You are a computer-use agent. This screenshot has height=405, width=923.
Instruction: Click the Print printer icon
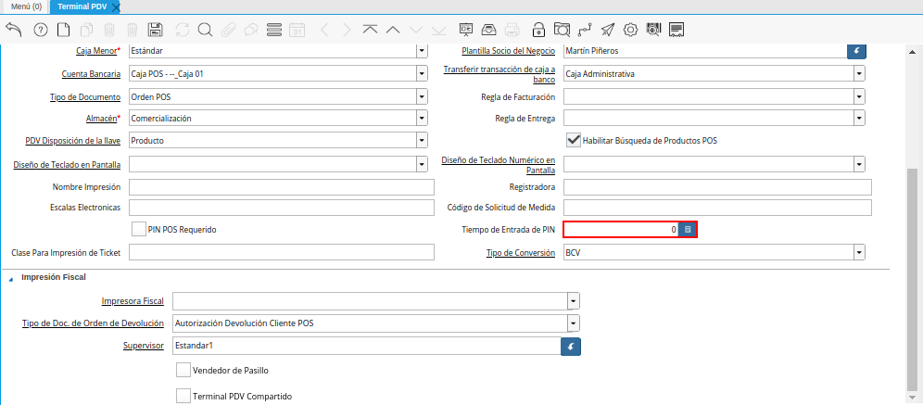pos(512,30)
